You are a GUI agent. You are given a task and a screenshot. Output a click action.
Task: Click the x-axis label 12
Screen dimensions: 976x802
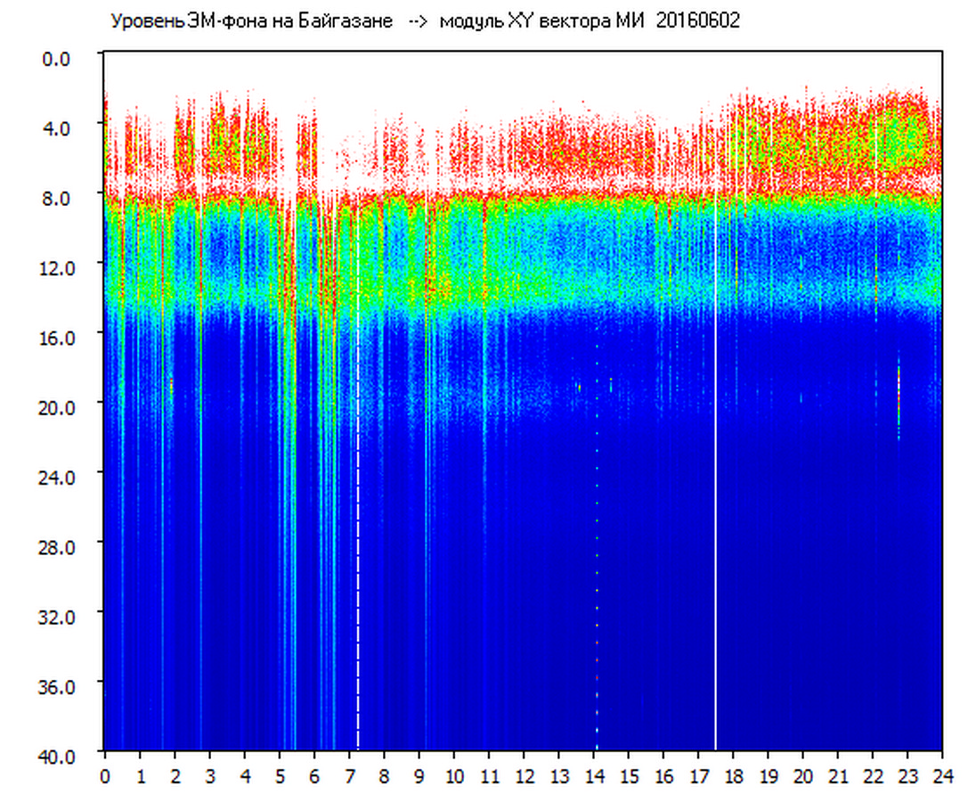(524, 776)
